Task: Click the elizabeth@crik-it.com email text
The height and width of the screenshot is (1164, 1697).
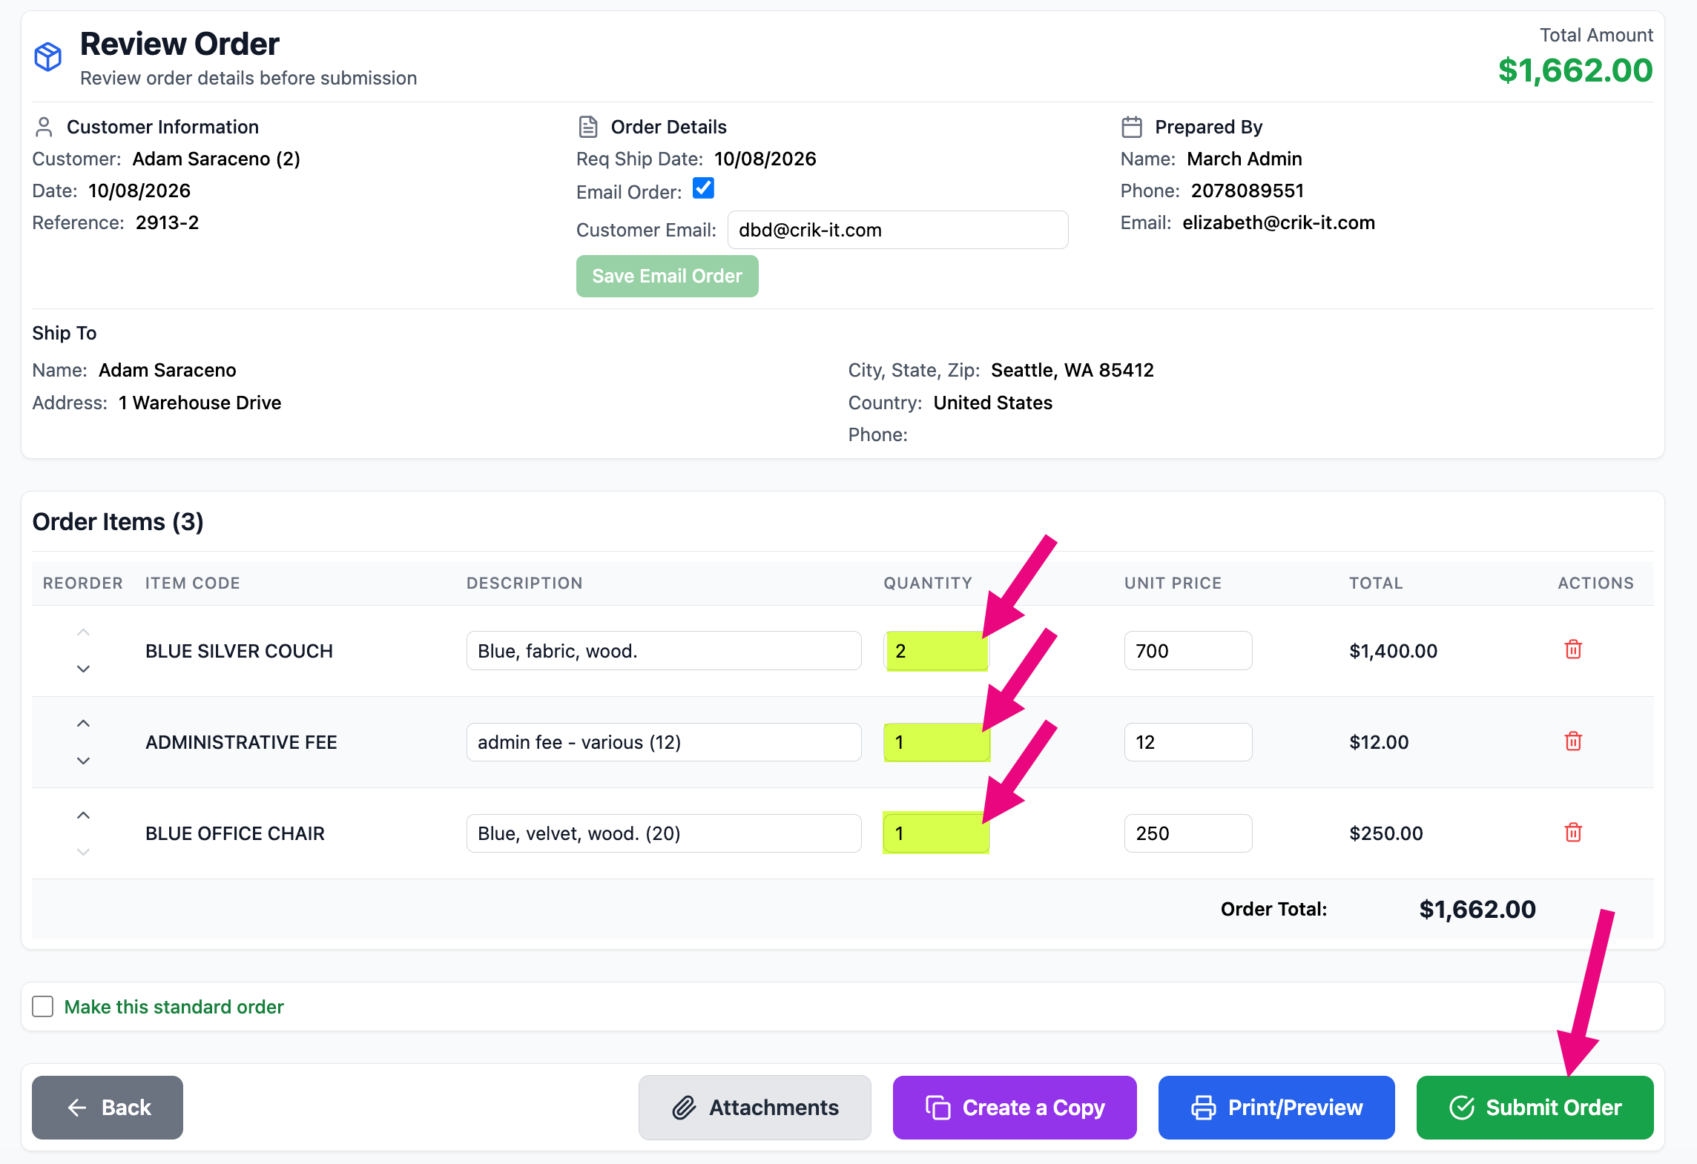Action: pos(1278,222)
